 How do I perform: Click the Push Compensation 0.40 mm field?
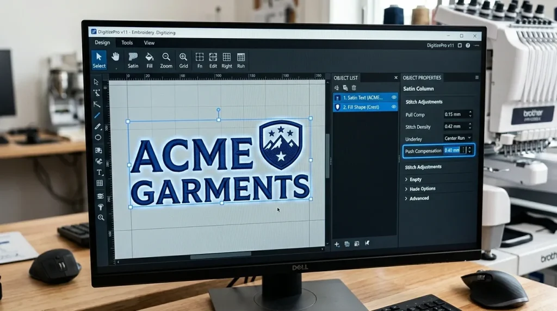click(x=455, y=150)
